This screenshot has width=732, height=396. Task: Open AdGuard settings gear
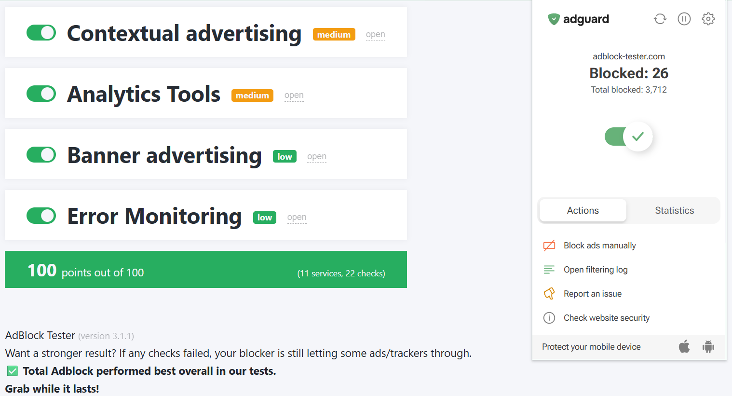tap(708, 19)
